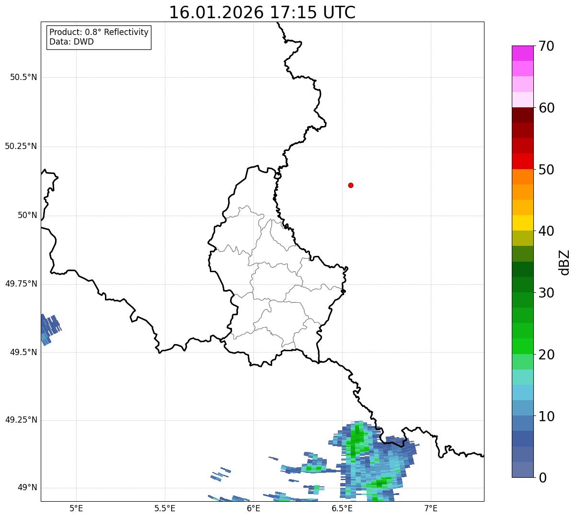The image size is (576, 518).
Task: Click the dark maroon colorbar swatch below 60
Action: (522, 115)
